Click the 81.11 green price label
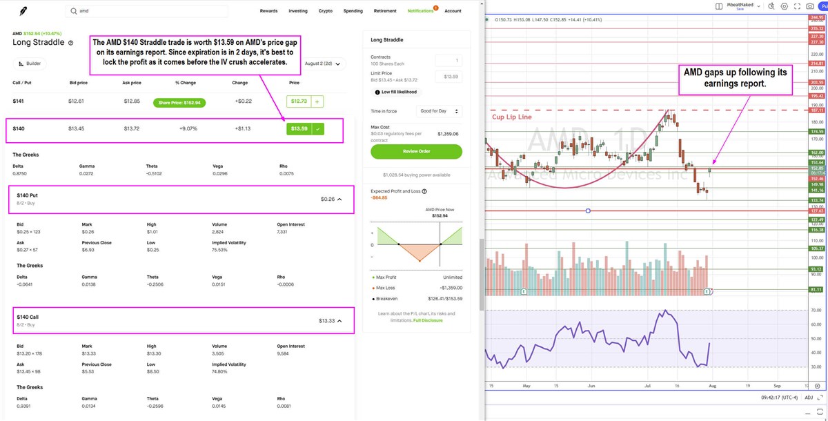828x421 pixels. point(816,289)
